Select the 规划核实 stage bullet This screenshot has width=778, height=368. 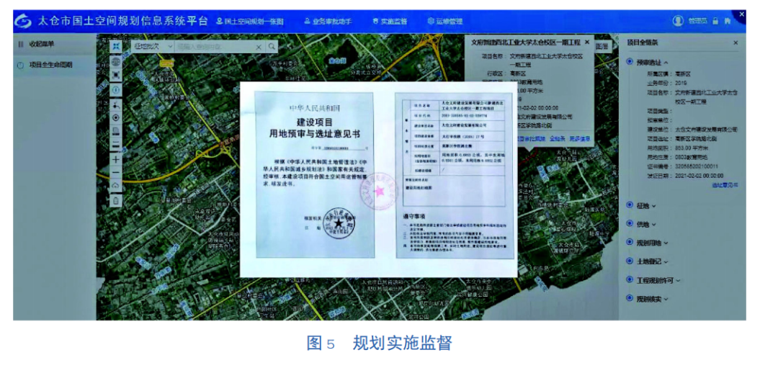pos(630,299)
